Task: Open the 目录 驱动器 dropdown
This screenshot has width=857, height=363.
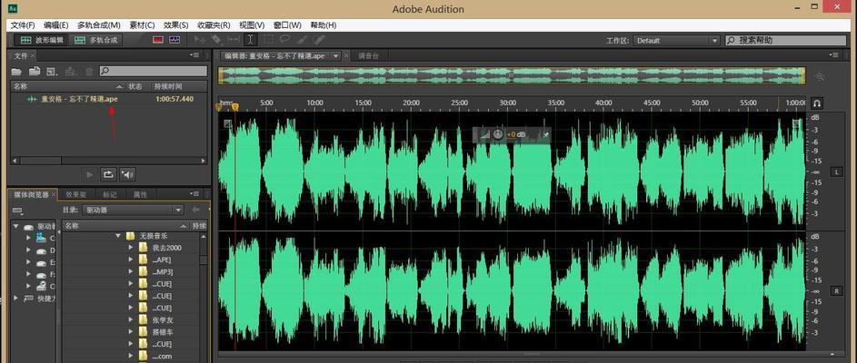Action: pos(133,210)
